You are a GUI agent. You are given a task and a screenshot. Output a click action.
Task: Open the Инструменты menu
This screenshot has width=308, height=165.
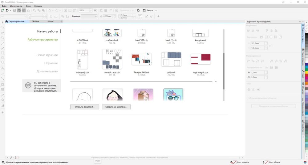[16, 6]
